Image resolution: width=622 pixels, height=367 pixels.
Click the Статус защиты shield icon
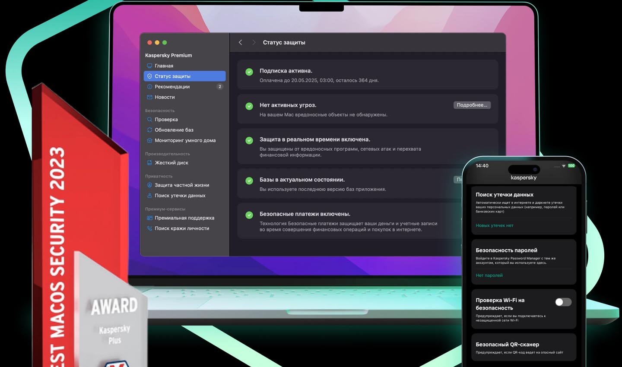tap(149, 76)
